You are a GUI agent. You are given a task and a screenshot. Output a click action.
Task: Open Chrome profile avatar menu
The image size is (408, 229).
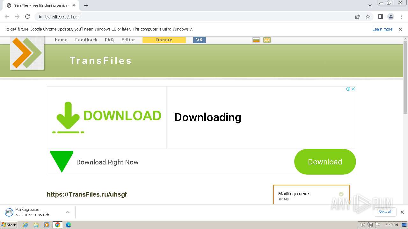[x=390, y=17]
